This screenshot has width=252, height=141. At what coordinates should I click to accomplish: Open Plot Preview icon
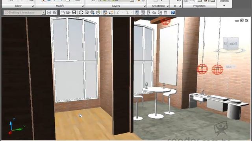pyautogui.click(x=87, y=13)
